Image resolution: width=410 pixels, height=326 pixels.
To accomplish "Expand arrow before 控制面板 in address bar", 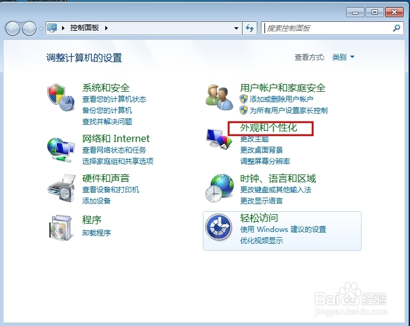I will coord(63,28).
